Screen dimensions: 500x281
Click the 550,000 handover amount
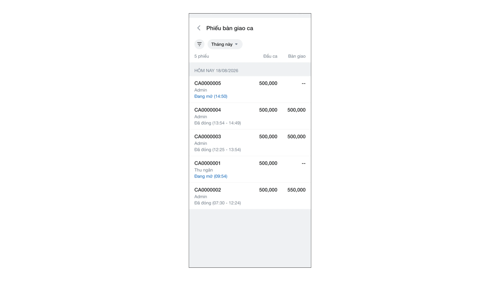[296, 190]
